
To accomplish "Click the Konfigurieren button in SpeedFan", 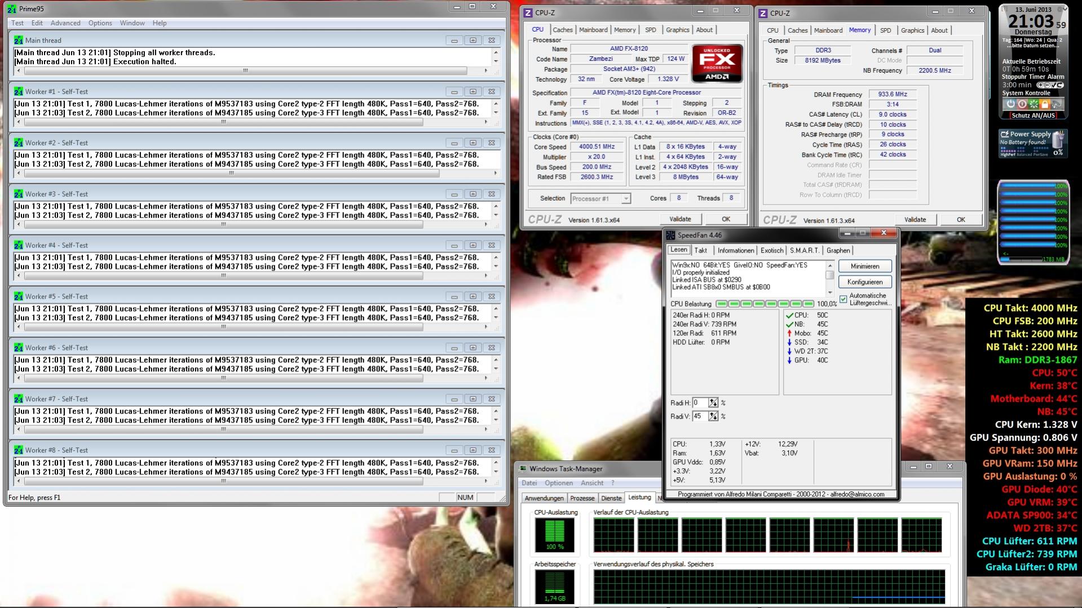I will (x=865, y=282).
